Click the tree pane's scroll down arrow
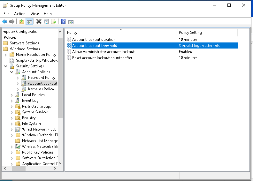The width and height of the screenshot is (253, 181). coord(60,163)
